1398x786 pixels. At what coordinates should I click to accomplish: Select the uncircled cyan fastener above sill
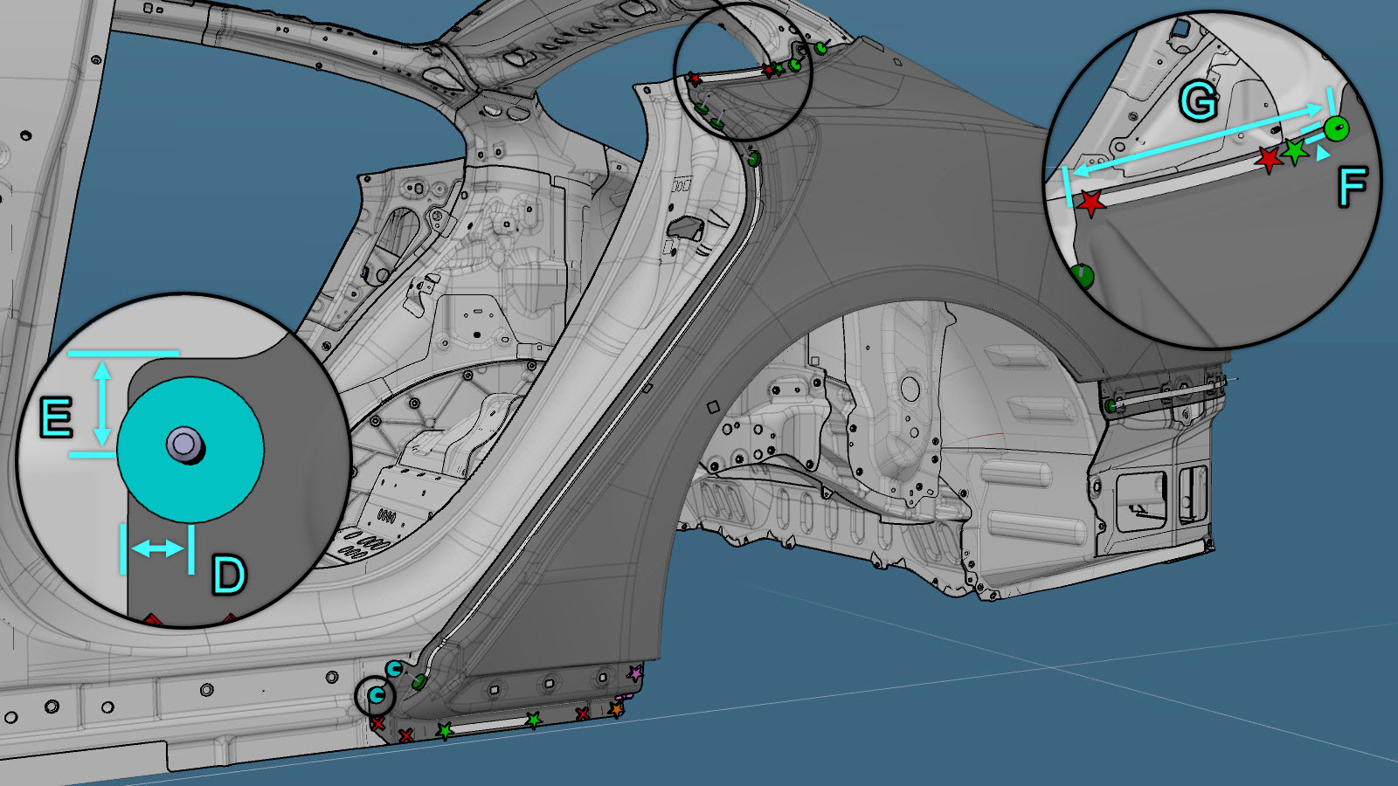click(x=394, y=670)
